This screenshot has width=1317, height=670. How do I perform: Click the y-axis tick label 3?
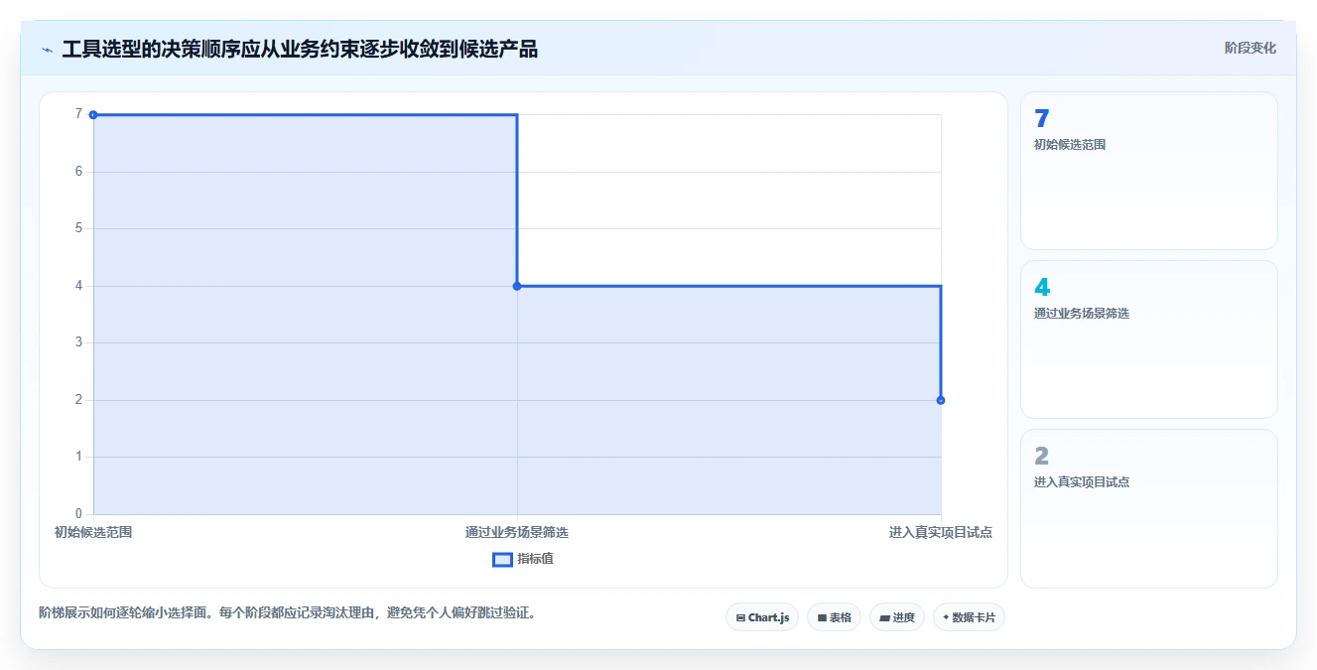[x=78, y=342]
